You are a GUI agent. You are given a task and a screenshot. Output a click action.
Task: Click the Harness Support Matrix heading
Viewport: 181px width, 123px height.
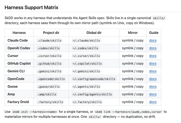[x=31, y=7]
